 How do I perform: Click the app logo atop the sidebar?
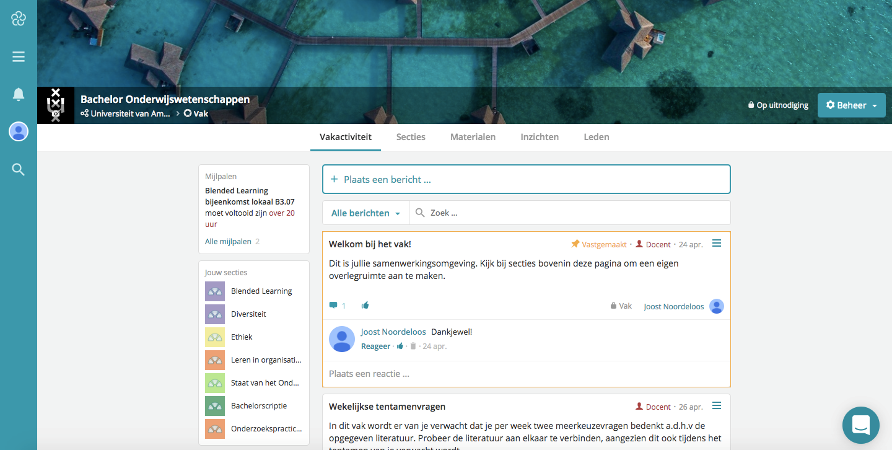(x=18, y=19)
